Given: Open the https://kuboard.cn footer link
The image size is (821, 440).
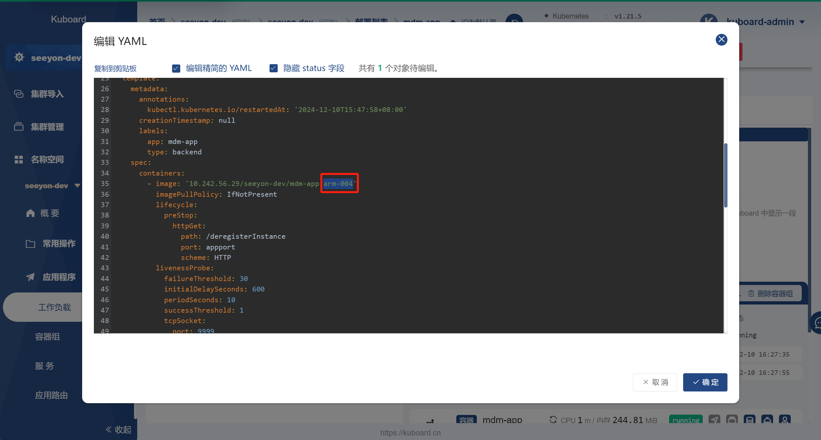Looking at the screenshot, I should click(410, 433).
